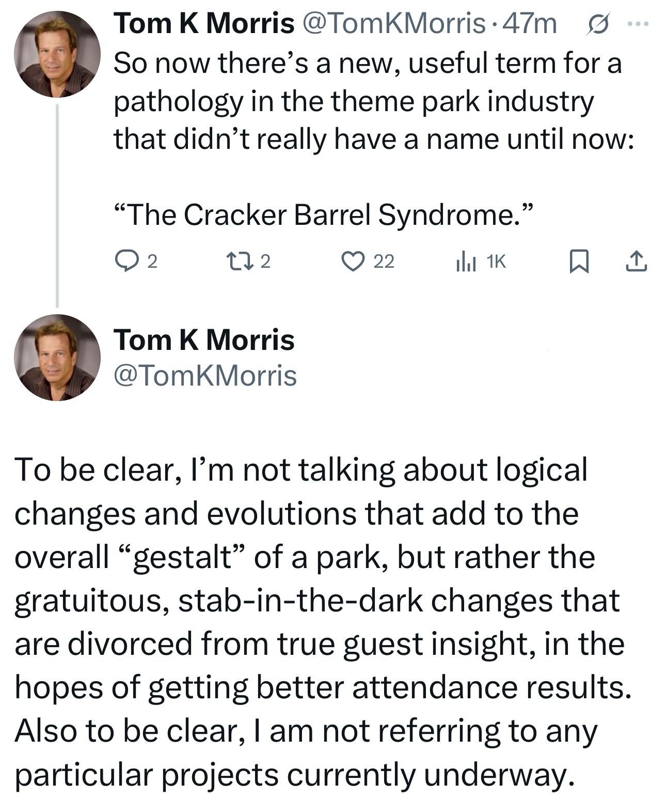Click the "The Cracker Barrel Syndrome." tweet text
Viewport: 666px width, 798px height.
point(323,215)
